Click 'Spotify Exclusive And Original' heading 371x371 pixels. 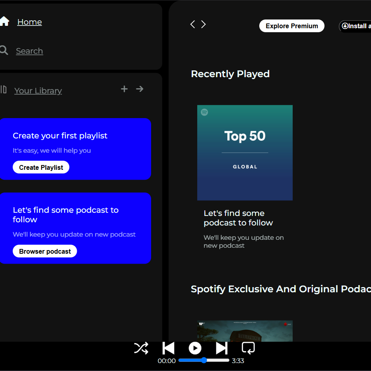[x=281, y=289]
